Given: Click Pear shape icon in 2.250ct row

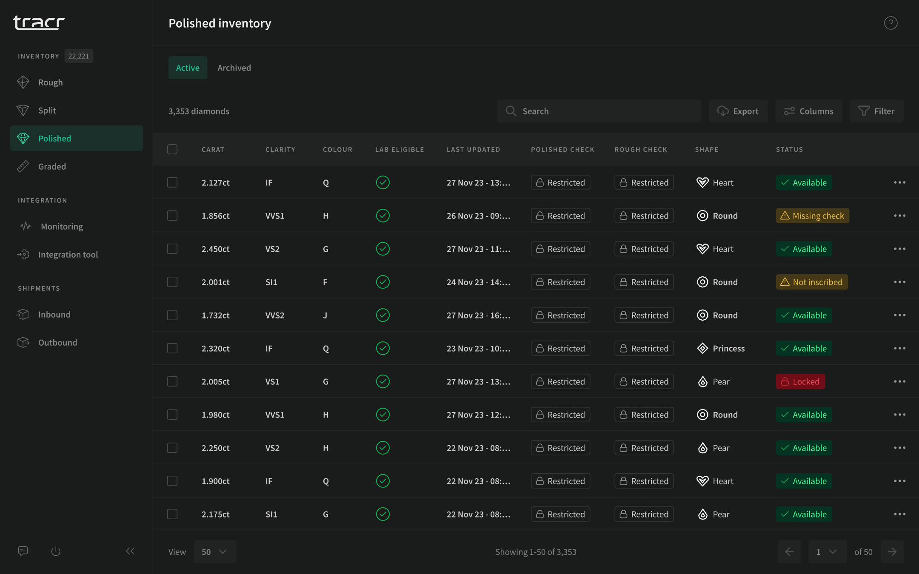Looking at the screenshot, I should tap(702, 448).
